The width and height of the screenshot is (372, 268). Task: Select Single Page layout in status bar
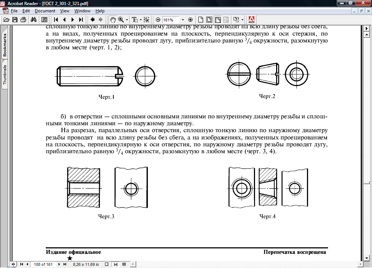pyautogui.click(x=106, y=264)
